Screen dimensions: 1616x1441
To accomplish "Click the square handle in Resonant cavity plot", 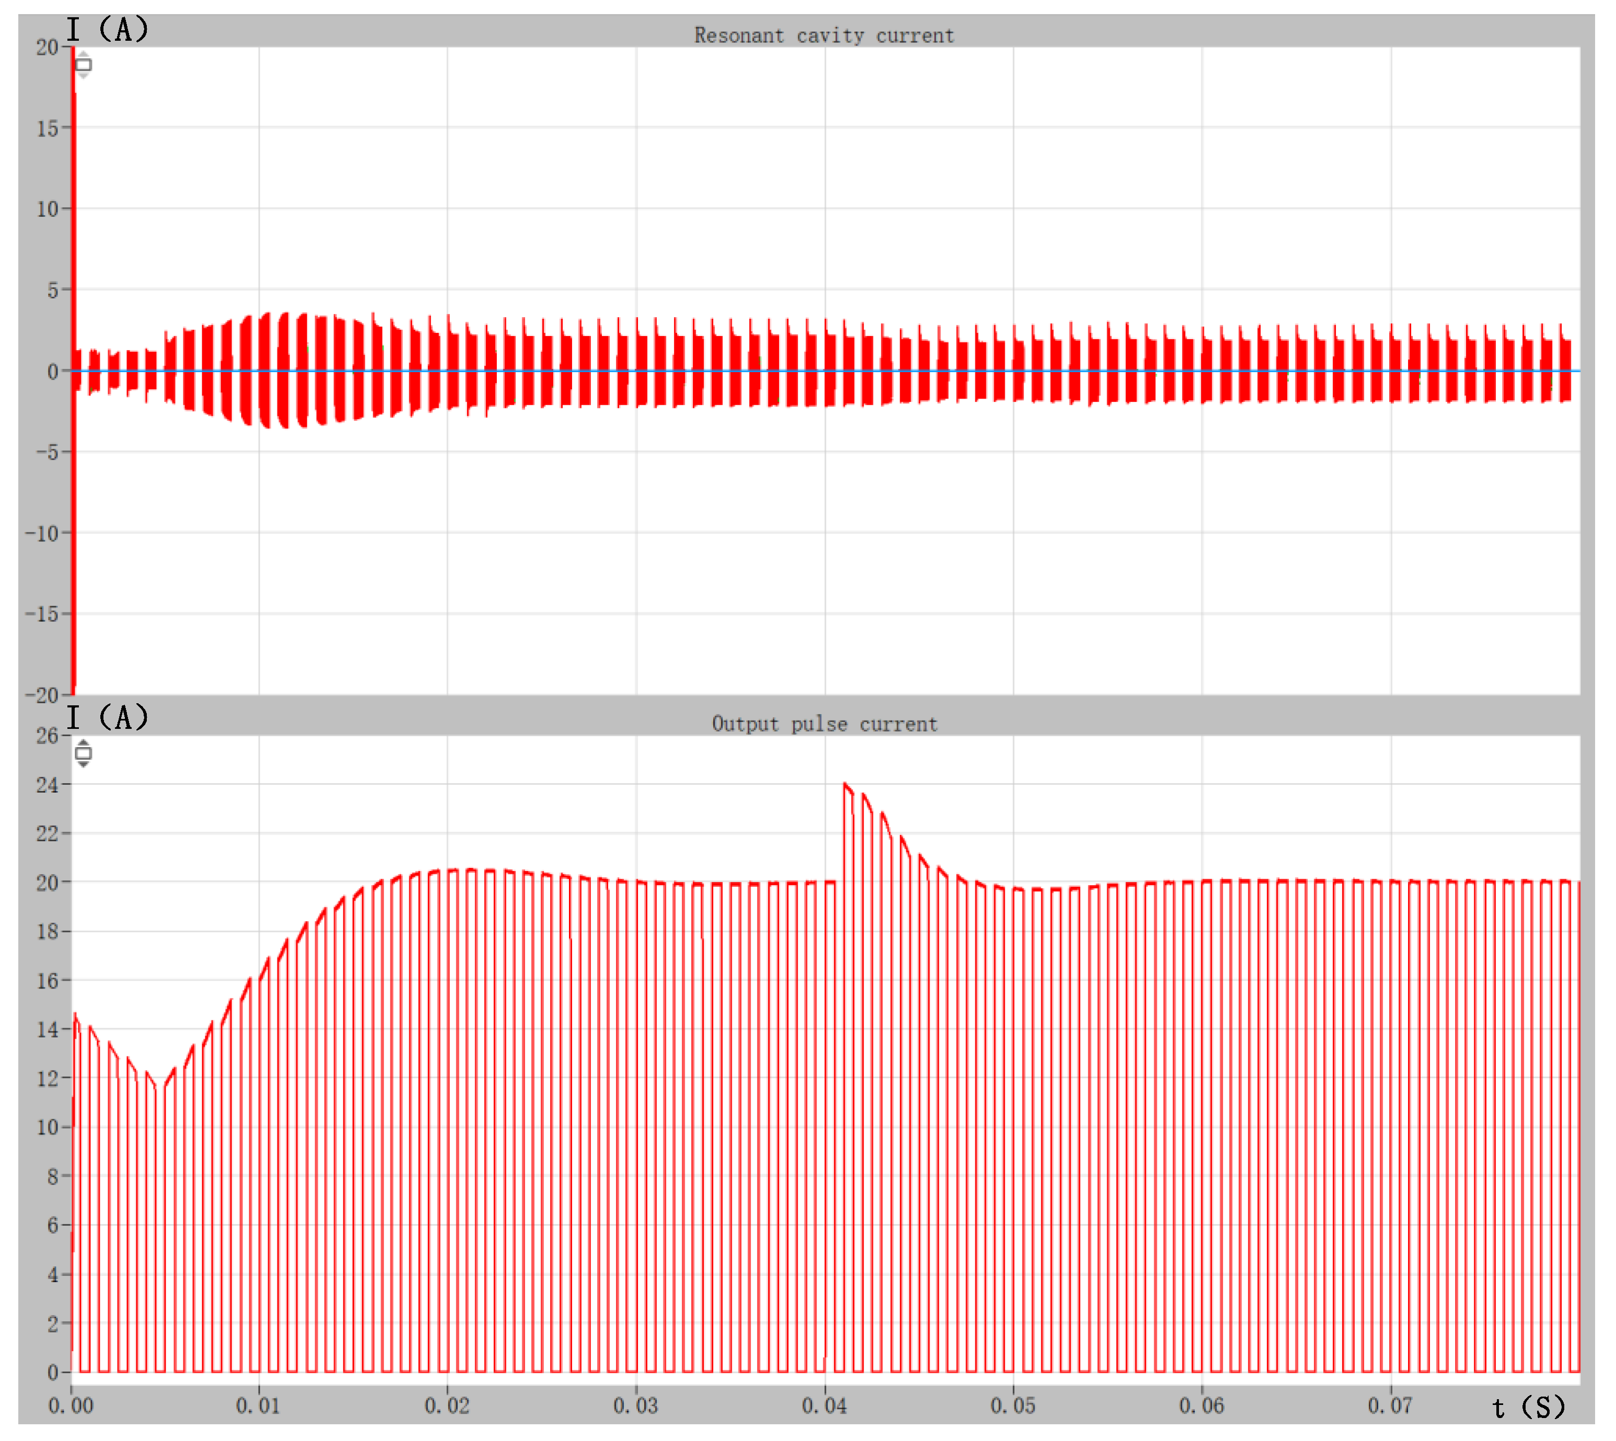I will [x=83, y=65].
